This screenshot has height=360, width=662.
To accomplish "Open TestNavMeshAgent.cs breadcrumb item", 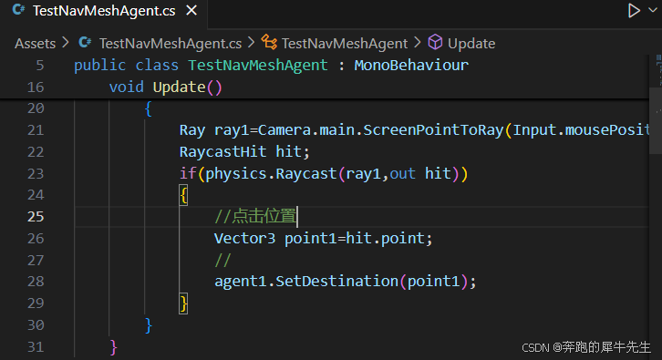I will pyautogui.click(x=171, y=44).
